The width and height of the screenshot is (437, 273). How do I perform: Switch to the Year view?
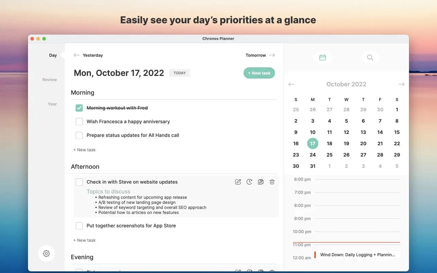(52, 104)
